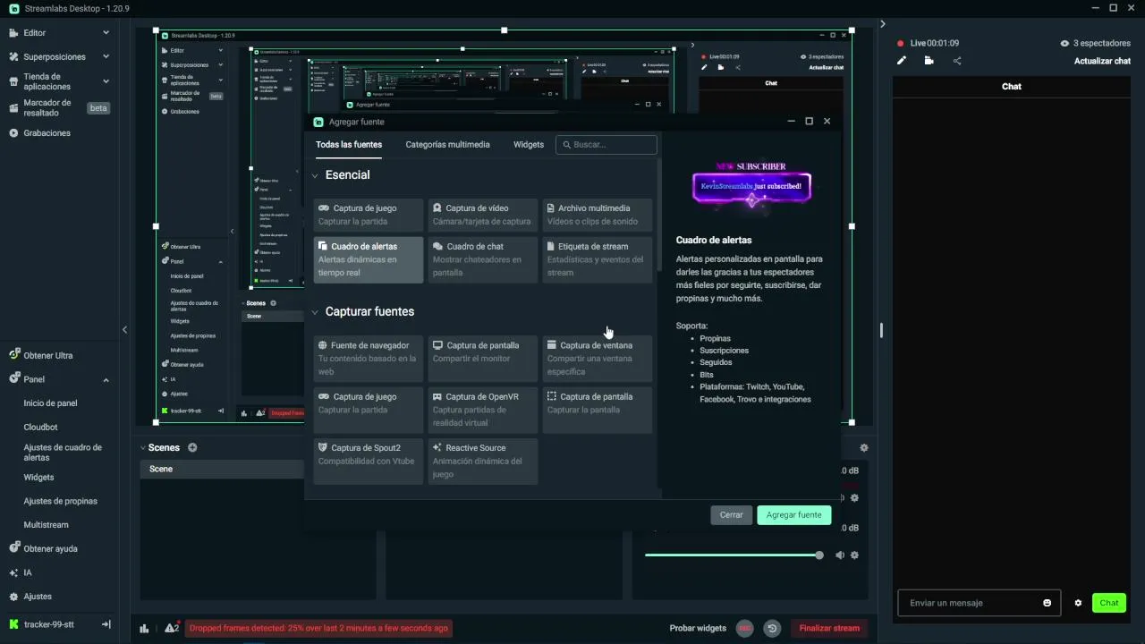The height and width of the screenshot is (644, 1145).
Task: Select the Chat tab header
Action: click(1012, 87)
